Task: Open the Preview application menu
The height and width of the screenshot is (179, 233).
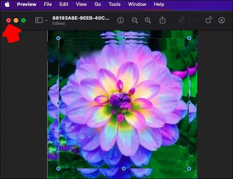Action: click(x=27, y=4)
